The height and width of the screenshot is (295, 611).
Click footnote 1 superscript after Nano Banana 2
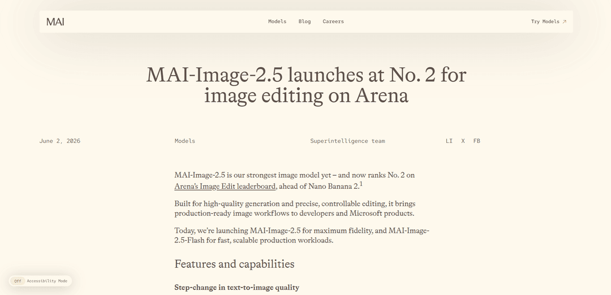pos(361,184)
